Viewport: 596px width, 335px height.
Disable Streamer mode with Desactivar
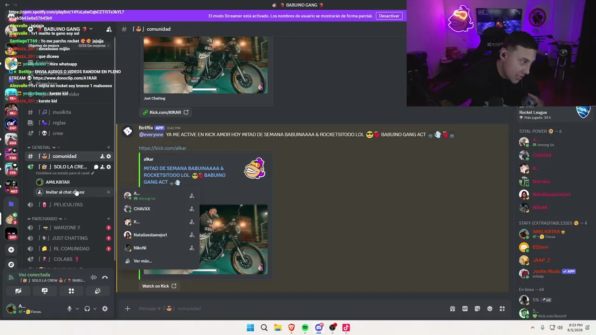(x=389, y=16)
